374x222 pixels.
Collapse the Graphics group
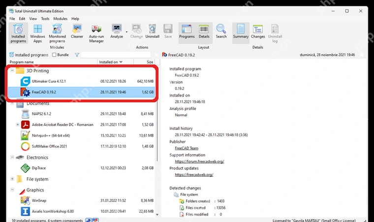(12, 190)
